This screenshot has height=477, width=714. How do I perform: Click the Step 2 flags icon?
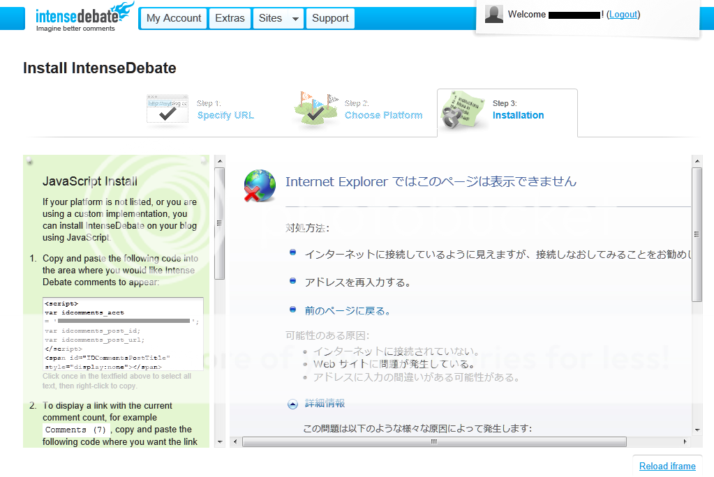click(x=316, y=109)
